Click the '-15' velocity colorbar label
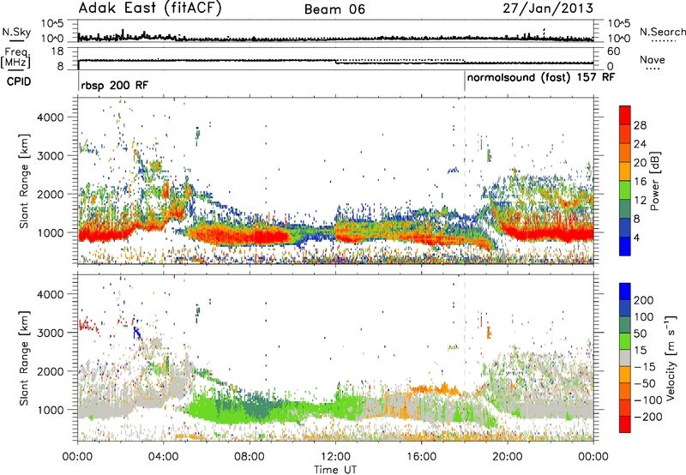This screenshot has width=686, height=475. point(644,366)
